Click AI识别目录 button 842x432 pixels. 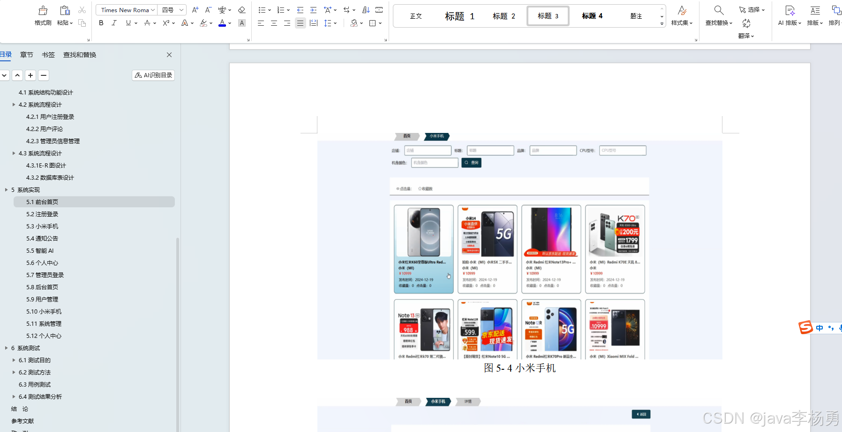point(153,75)
